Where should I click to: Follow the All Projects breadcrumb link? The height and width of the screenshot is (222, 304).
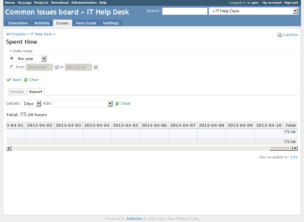pos(16,34)
